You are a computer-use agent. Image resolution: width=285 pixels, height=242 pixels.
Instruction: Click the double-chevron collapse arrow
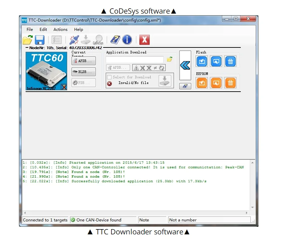click(x=185, y=65)
